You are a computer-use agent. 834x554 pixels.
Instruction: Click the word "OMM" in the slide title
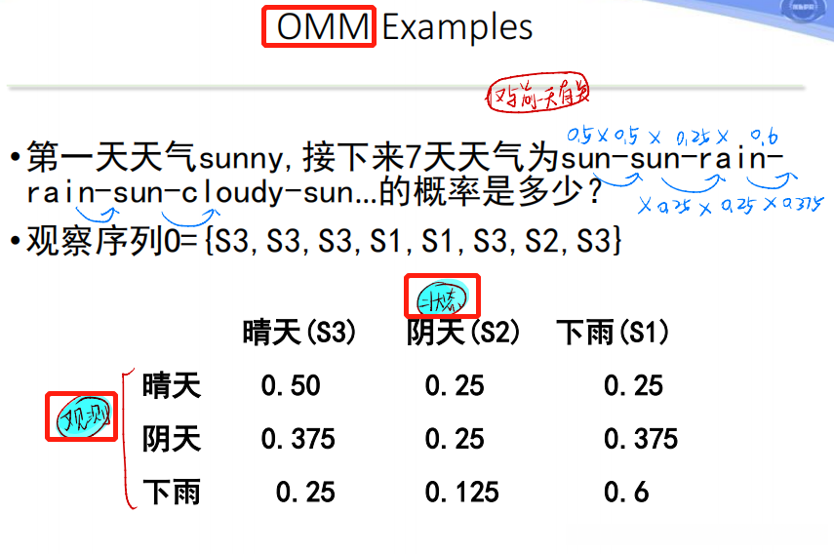click(x=323, y=26)
